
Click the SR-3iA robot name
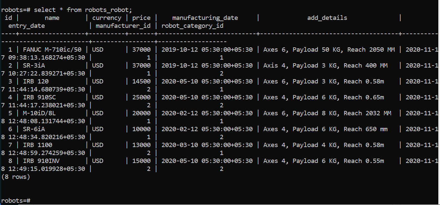pyautogui.click(x=34, y=66)
